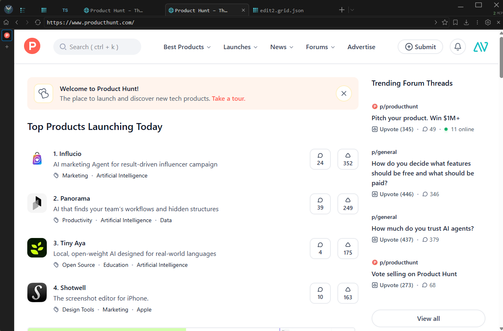Click the Take a tour link
503x331 pixels.
[228, 98]
